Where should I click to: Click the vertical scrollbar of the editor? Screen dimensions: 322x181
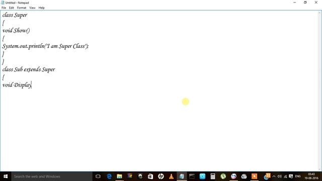coord(320,90)
